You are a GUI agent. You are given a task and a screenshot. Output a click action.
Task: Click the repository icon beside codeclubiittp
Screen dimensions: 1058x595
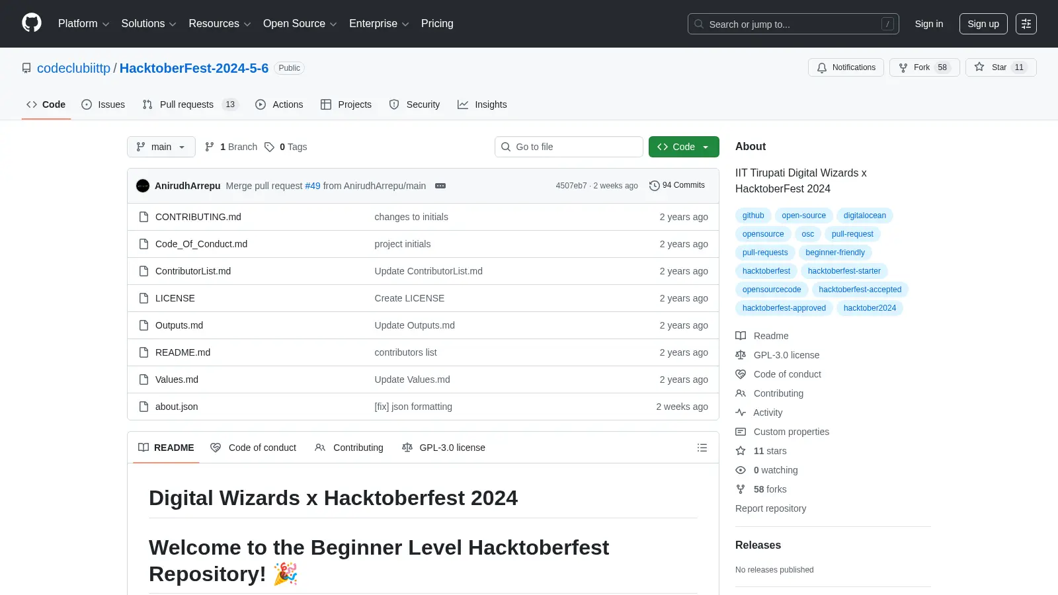26,68
